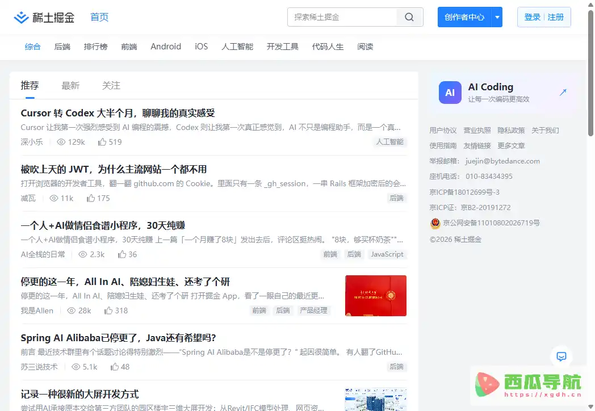Click the 注册 link

pos(555,17)
